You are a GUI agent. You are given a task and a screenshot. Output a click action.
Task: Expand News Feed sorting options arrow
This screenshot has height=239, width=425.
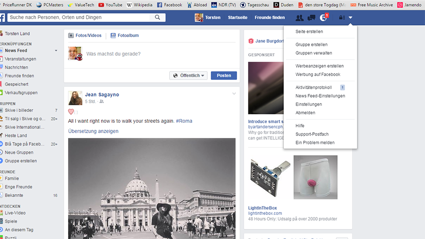[x=56, y=51]
